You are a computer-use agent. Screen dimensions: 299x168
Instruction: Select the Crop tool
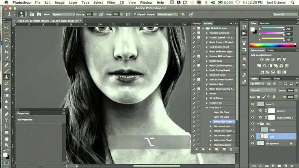[6, 52]
